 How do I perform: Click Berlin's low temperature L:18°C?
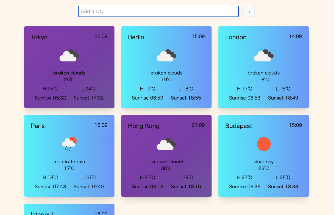[x=186, y=89]
